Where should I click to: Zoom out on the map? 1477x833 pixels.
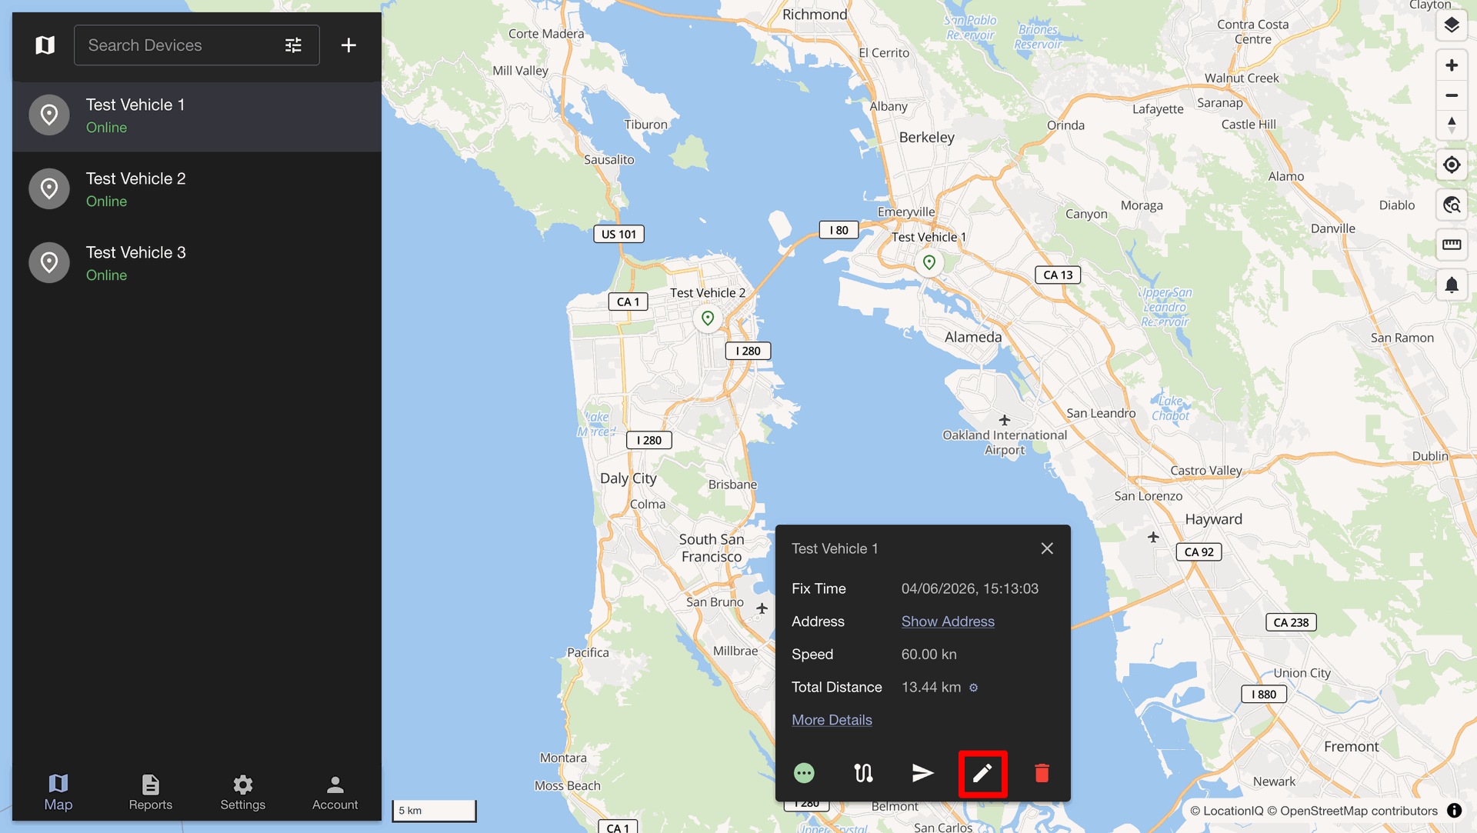[1452, 95]
